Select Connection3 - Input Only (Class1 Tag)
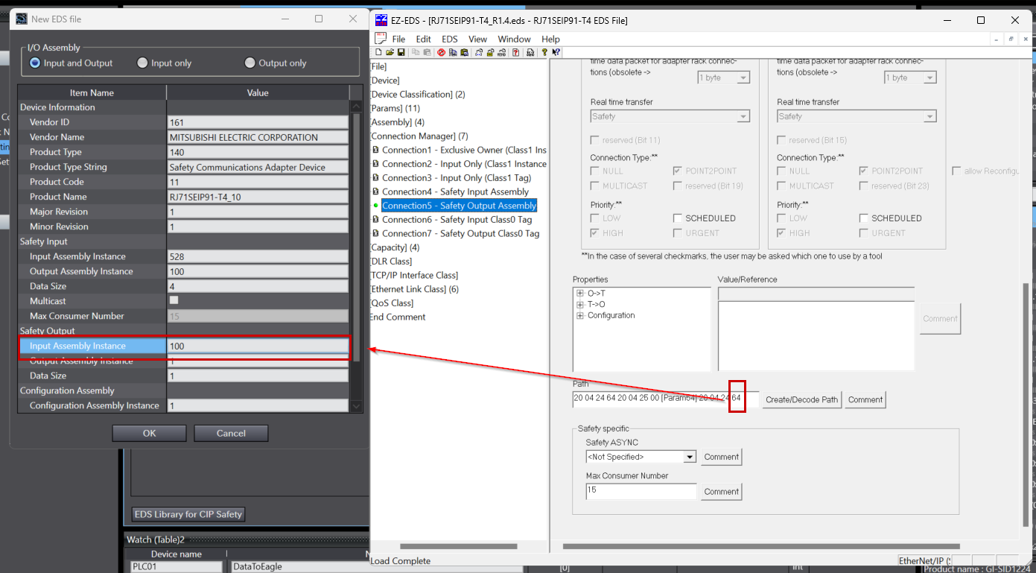The width and height of the screenshot is (1036, 573). [457, 178]
